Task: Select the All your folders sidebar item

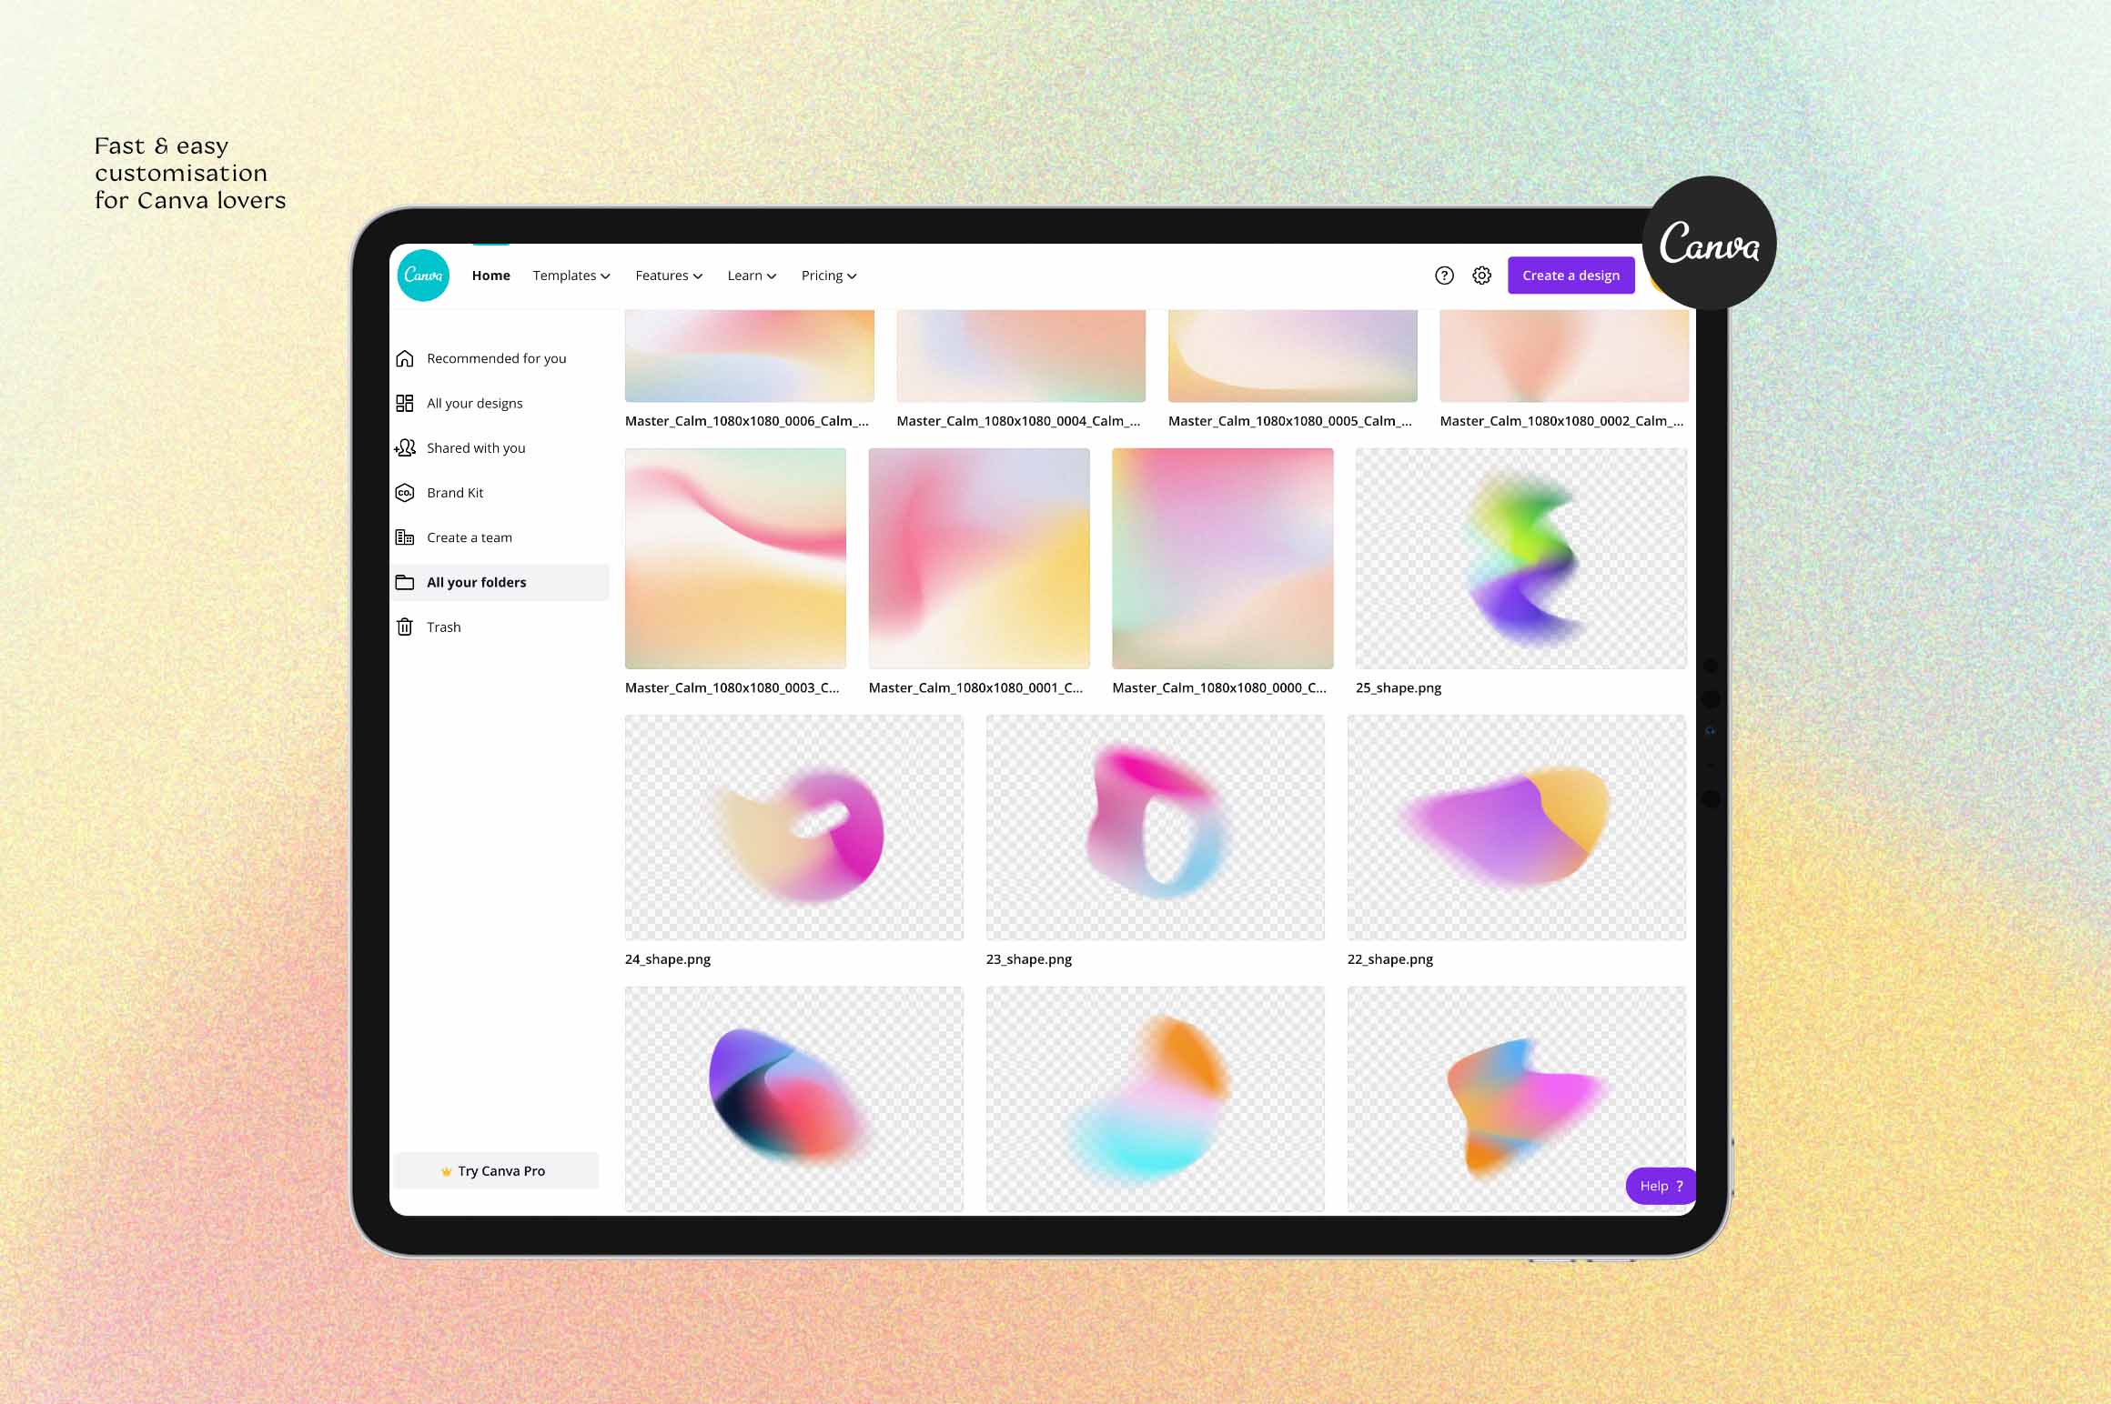Action: [x=477, y=581]
